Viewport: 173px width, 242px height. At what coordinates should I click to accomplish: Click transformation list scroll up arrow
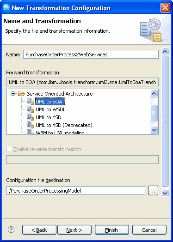[x=154, y=93]
